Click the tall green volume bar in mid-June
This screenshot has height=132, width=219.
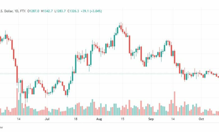coord(20,104)
